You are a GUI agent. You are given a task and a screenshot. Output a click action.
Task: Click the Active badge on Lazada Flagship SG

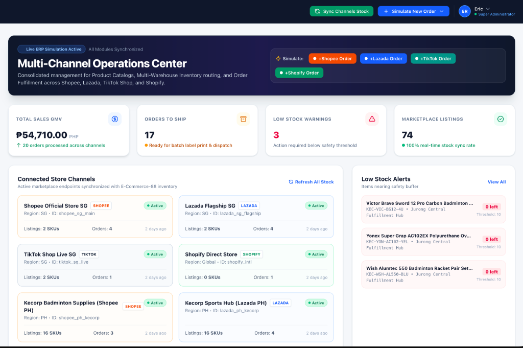pos(316,206)
